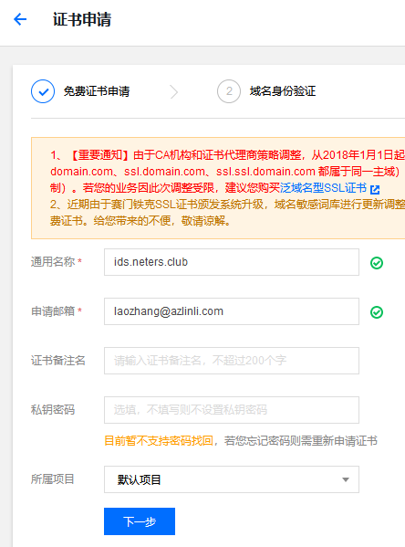Select the 免费证书申请 step label

click(x=97, y=91)
